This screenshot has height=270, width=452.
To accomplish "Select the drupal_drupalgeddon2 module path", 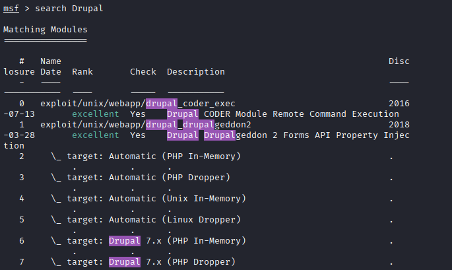I will coord(146,125).
